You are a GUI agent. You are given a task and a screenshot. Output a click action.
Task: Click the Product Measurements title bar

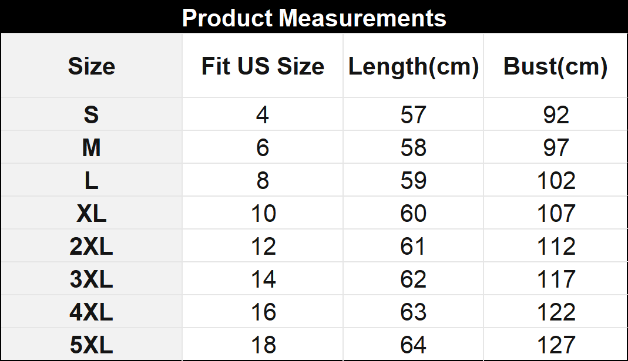(314, 18)
